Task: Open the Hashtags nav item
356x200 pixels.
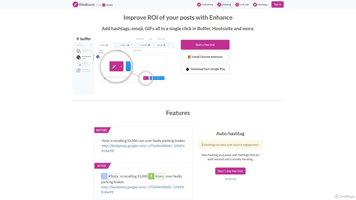Action: [x=260, y=4]
